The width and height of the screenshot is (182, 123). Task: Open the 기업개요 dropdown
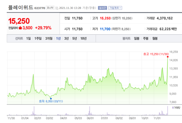(x=115, y=8)
